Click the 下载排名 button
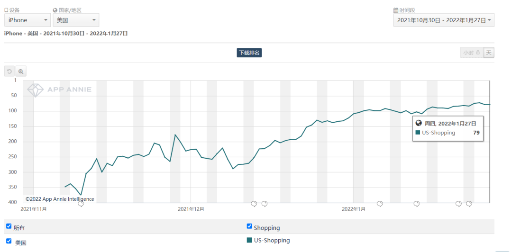 [249, 53]
